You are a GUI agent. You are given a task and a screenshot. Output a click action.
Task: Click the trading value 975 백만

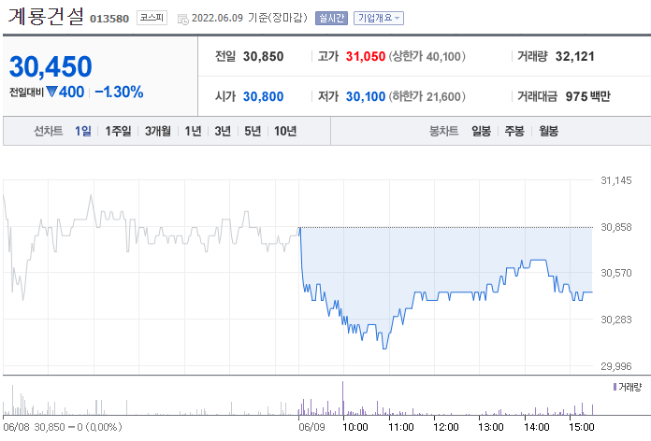click(x=588, y=96)
